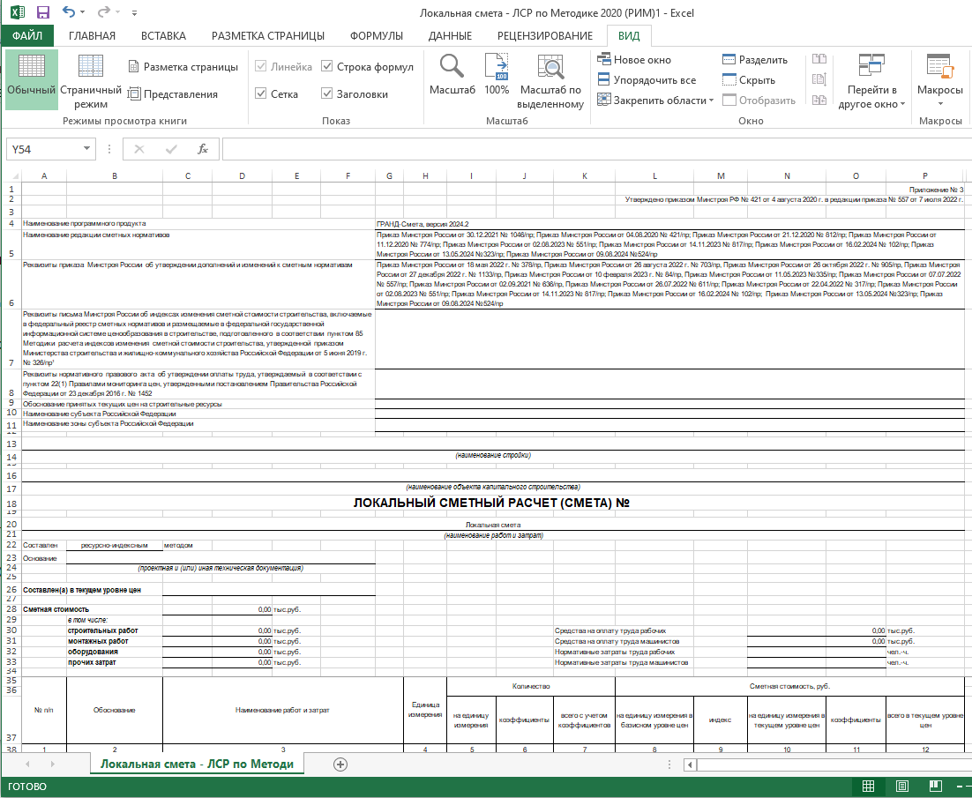The image size is (972, 798).
Task: Open the Undo history dropdown arrow
Action: click(x=82, y=12)
